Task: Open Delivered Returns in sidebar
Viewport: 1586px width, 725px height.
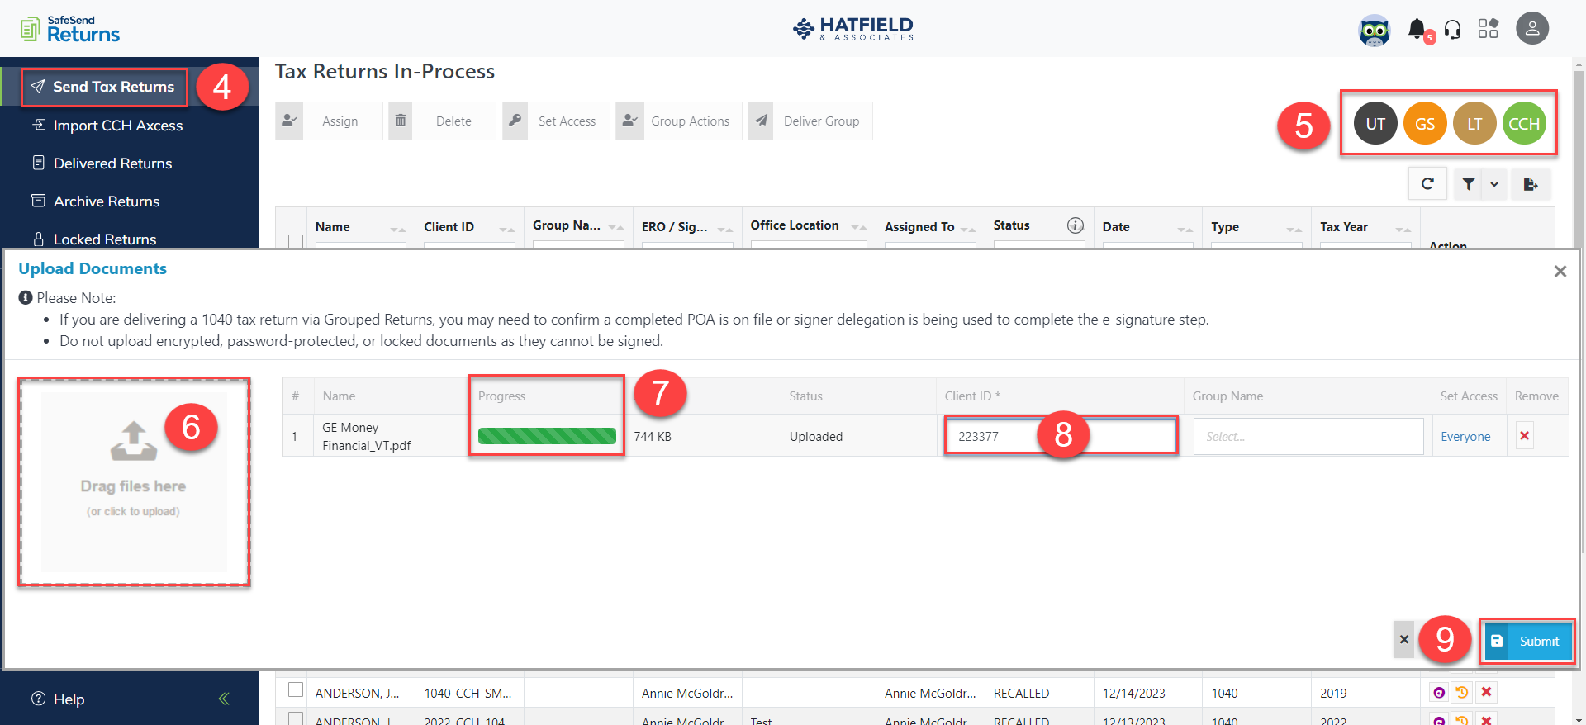Action: [x=112, y=163]
